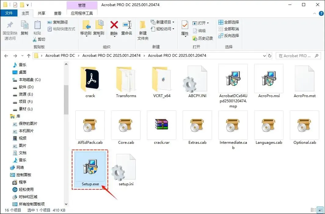This screenshot has height=214, width=325.
Task: Select the Optional.cab file
Action: coord(305,128)
